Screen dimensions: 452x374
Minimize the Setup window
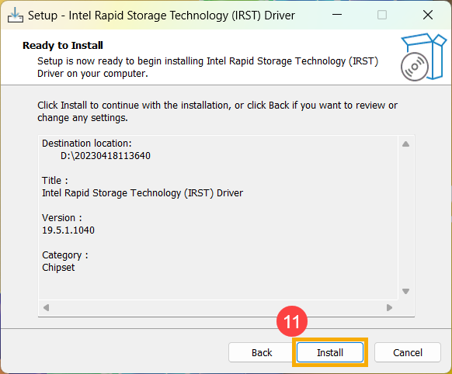point(337,15)
